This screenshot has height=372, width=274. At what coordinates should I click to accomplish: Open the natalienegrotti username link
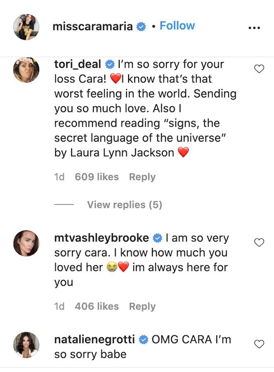[x=95, y=339]
